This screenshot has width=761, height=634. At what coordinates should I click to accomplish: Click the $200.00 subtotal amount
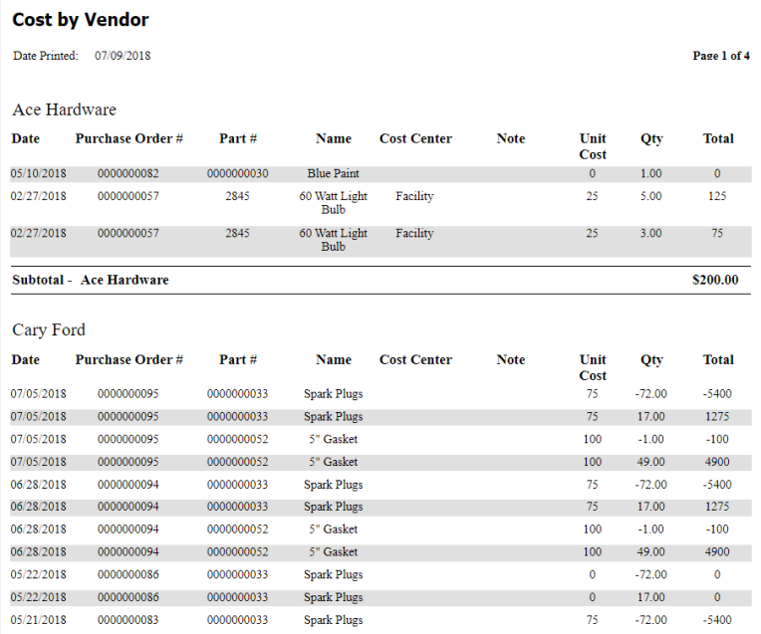click(x=714, y=280)
